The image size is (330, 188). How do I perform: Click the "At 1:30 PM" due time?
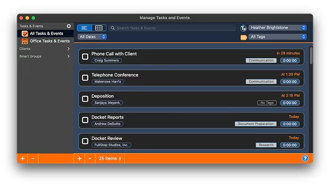290,74
